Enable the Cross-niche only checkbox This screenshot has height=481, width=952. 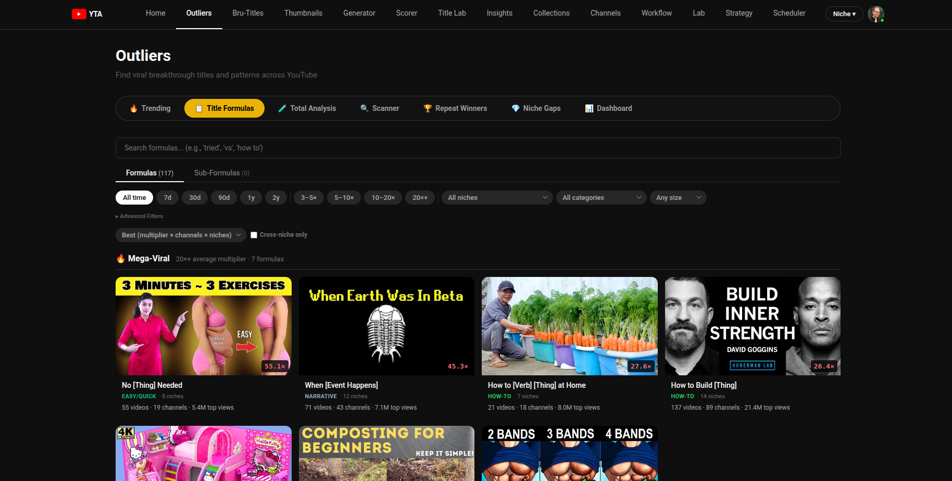click(254, 235)
